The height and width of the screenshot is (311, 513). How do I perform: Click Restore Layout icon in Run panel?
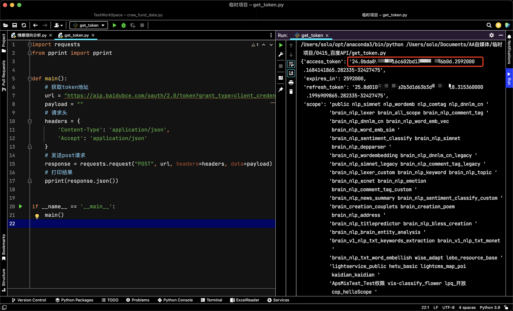tap(281, 77)
